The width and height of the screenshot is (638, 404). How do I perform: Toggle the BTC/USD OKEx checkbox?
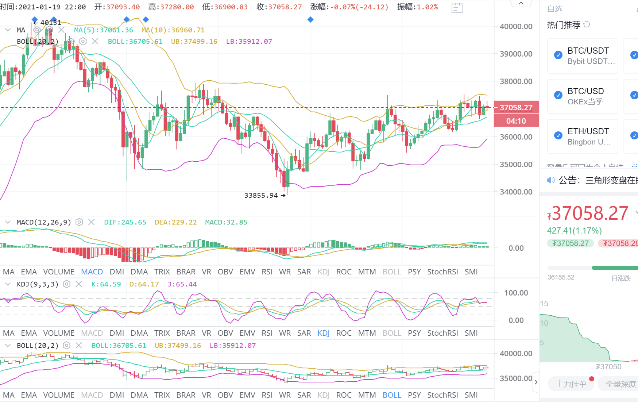point(558,95)
